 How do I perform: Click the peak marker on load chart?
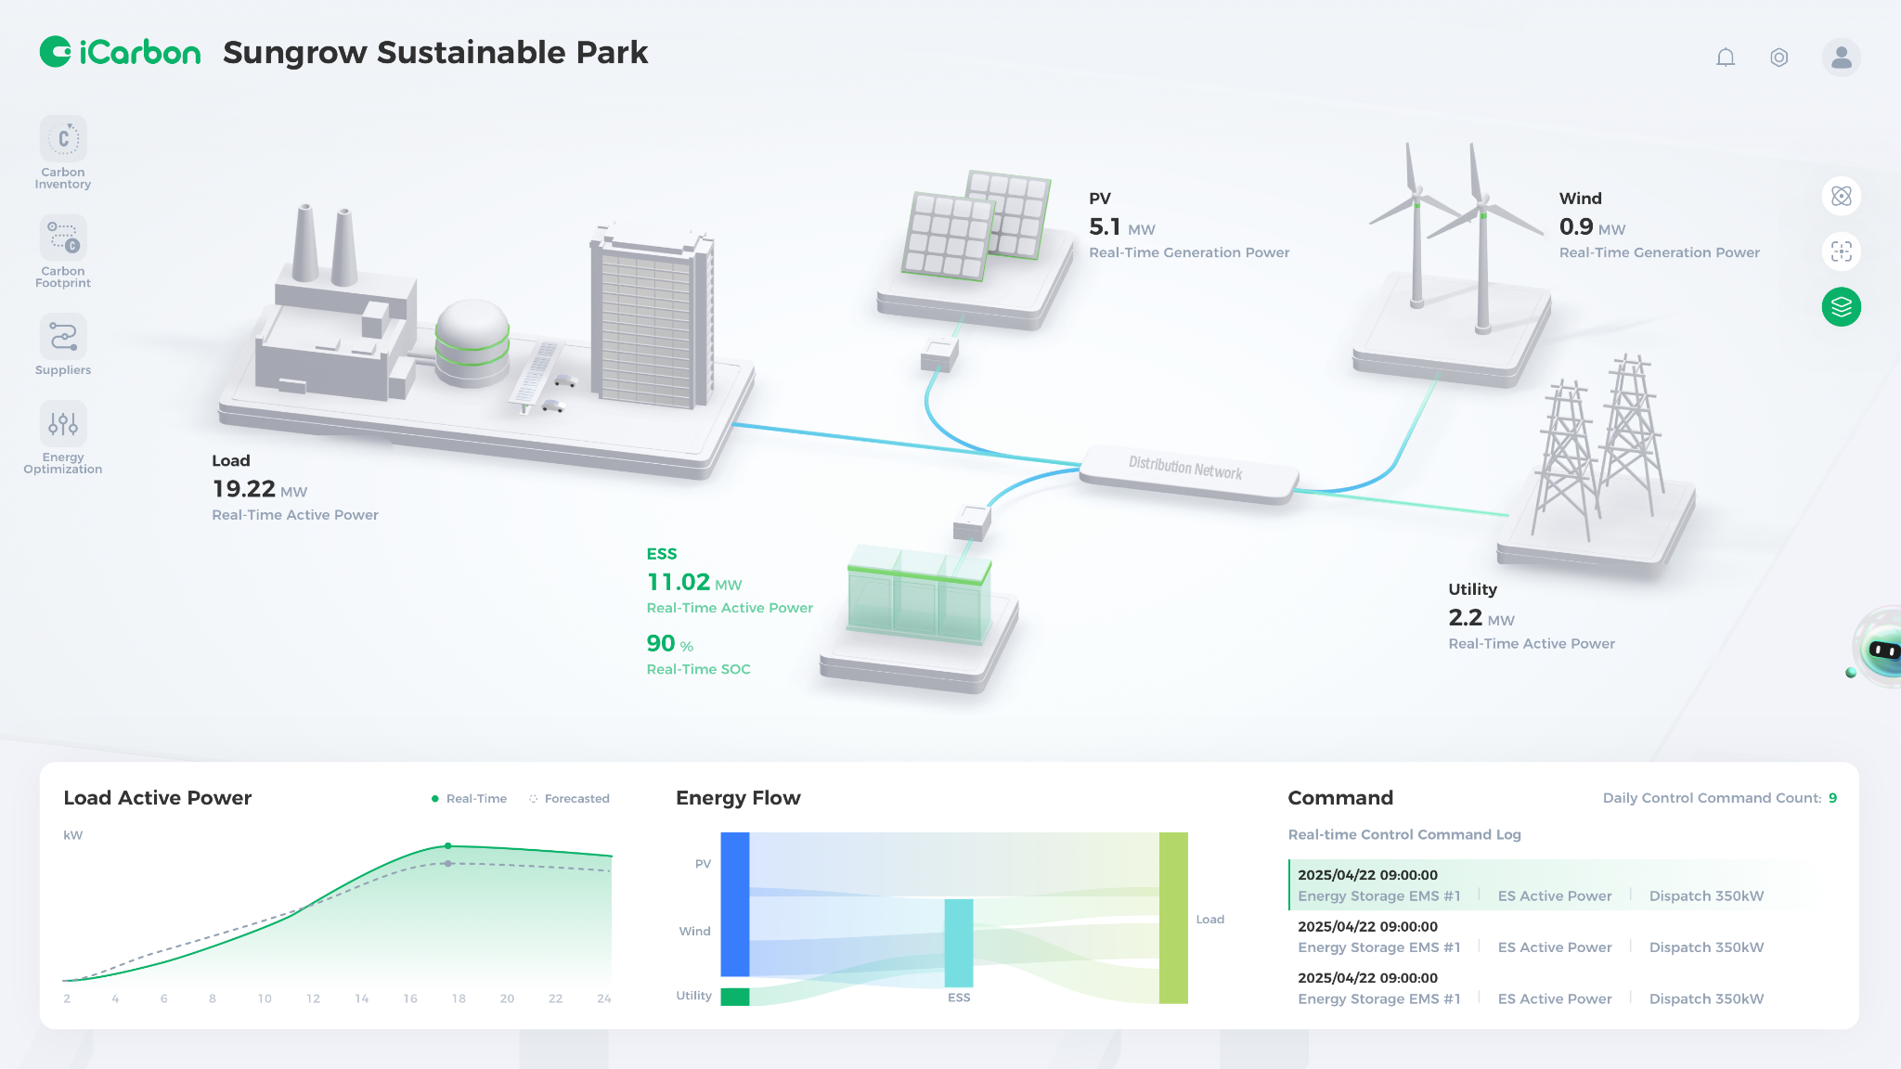click(448, 845)
